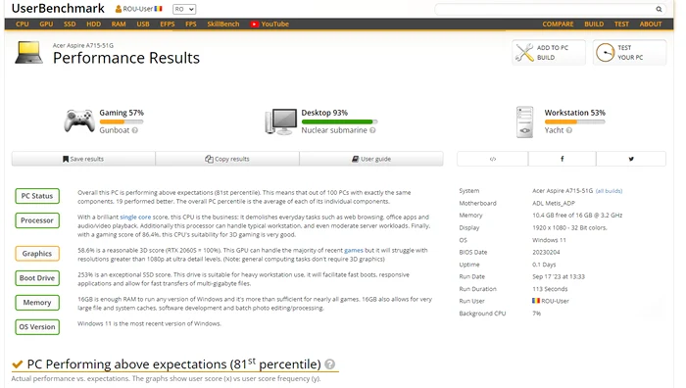Viewport: 686px width, 388px height.
Task: Click the Gaming 57% progress bar
Action: pyautogui.click(x=122, y=121)
